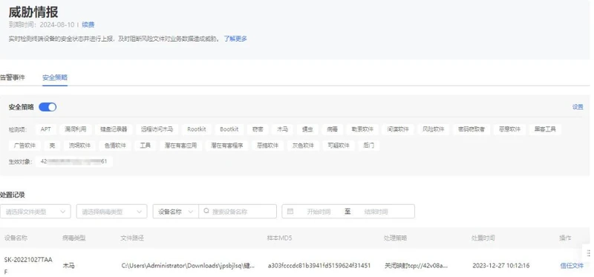Click the calendar icon in date range
This screenshot has width=594, height=277.
click(x=290, y=211)
